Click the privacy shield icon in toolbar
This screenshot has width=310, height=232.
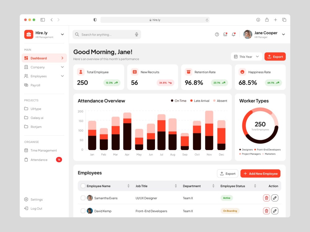point(95,20)
